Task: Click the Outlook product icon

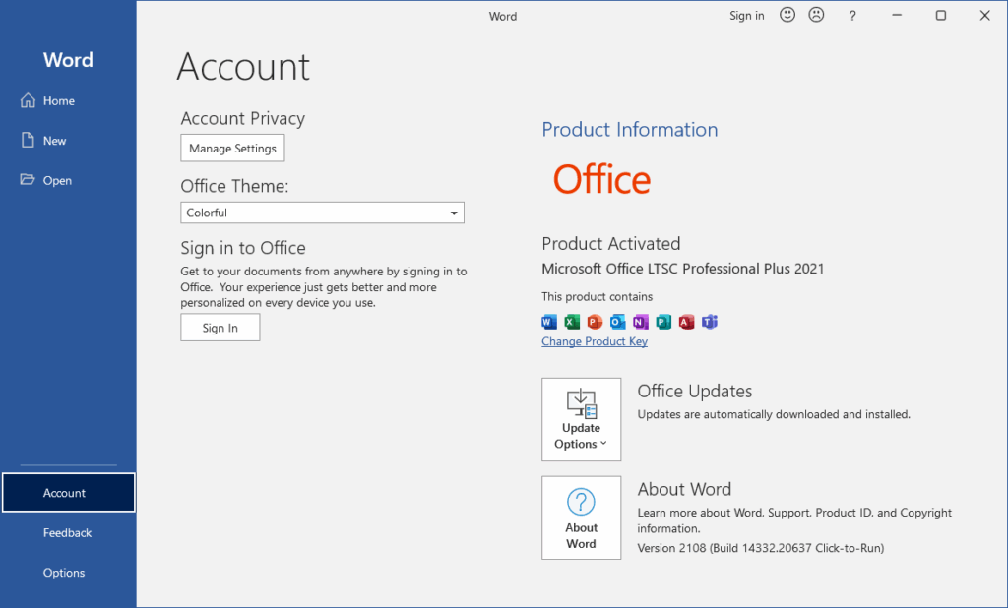Action: tap(617, 322)
